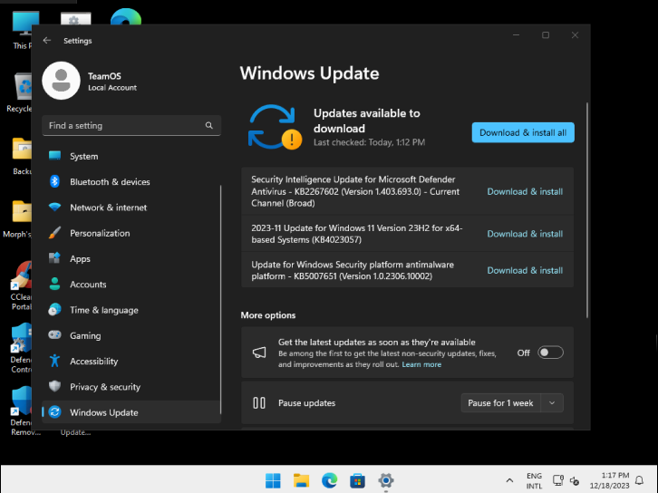Click the Find a setting search box
658x493 pixels.
131,125
